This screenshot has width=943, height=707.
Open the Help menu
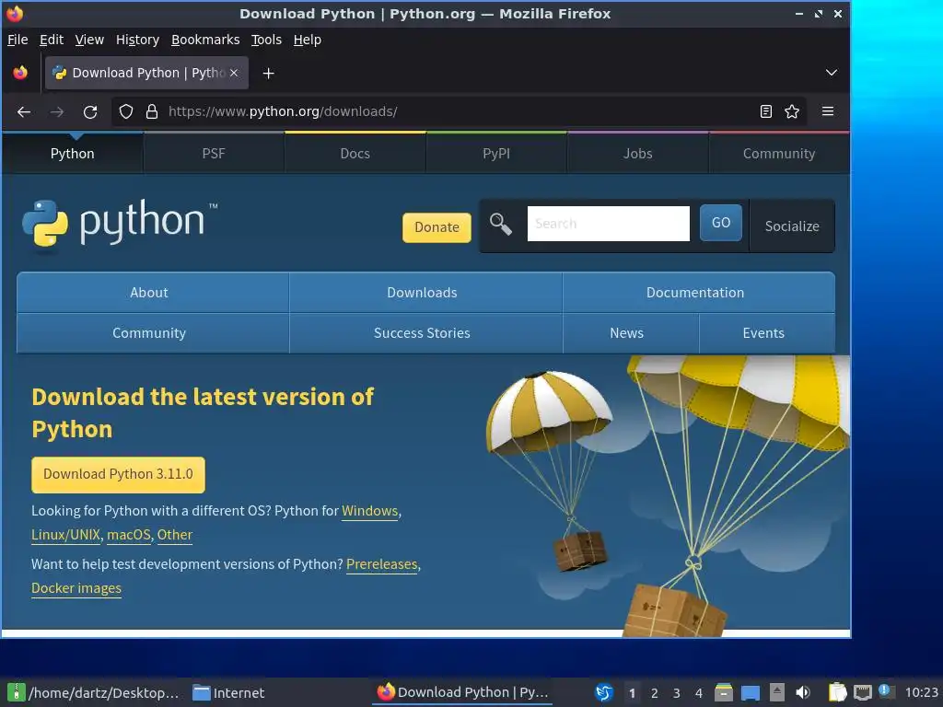click(x=307, y=40)
